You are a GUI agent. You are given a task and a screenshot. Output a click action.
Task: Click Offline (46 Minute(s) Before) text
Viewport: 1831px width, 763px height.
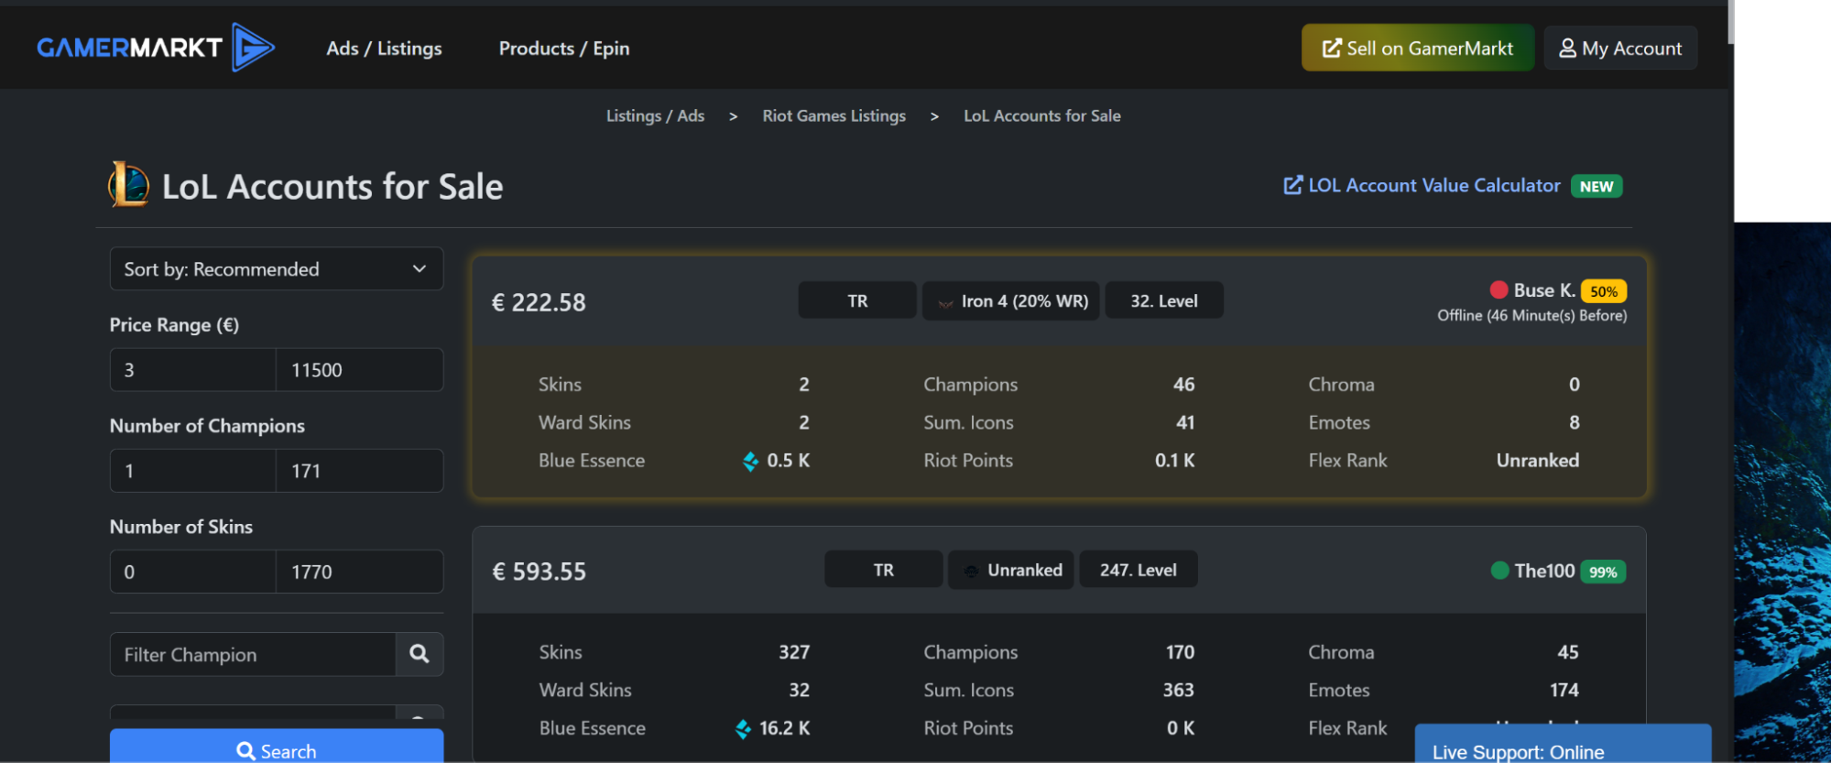1532,315
